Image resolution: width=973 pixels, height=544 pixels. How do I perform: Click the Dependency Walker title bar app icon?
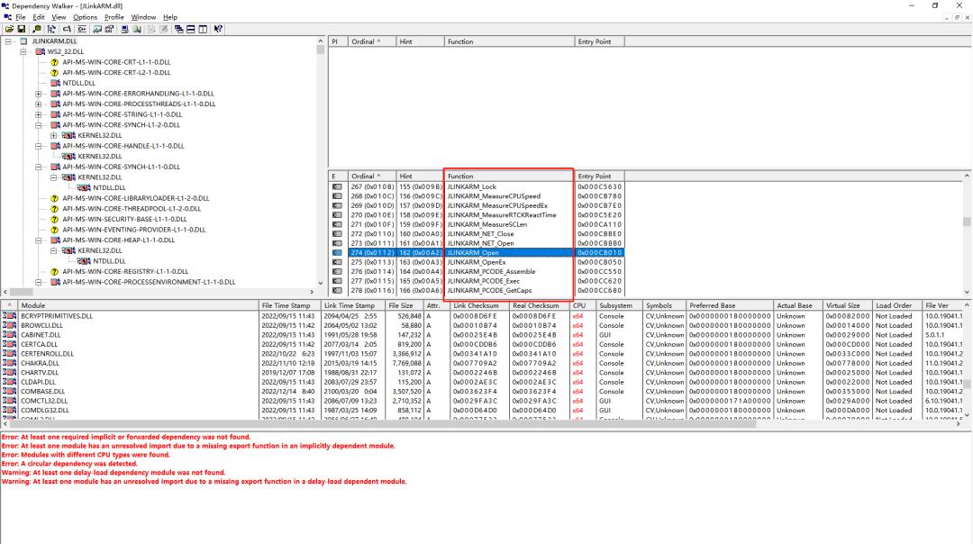pyautogui.click(x=5, y=5)
